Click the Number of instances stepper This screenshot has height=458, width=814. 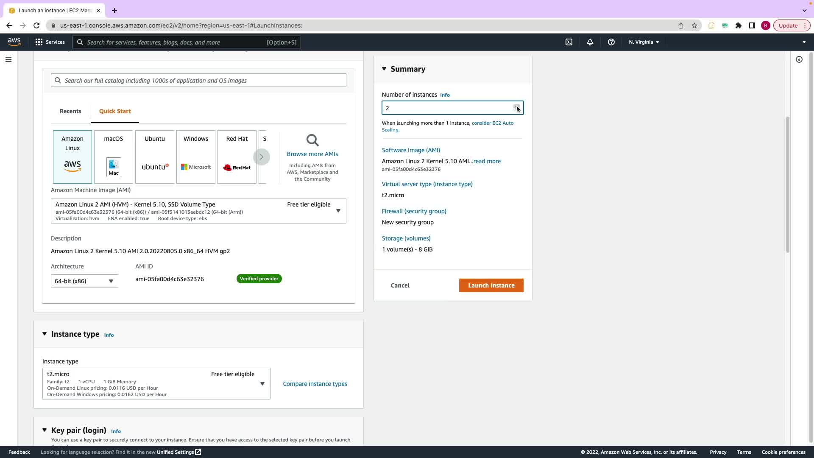point(516,108)
